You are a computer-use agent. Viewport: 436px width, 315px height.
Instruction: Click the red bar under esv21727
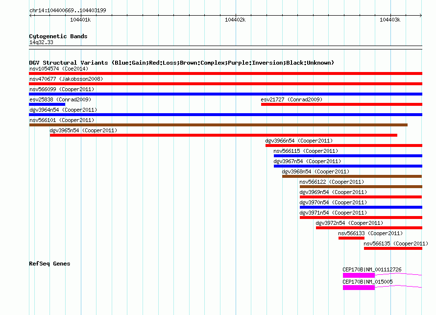(341, 104)
